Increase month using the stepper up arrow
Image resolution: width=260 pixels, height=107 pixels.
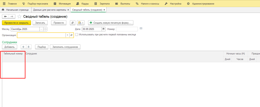click(45, 28)
